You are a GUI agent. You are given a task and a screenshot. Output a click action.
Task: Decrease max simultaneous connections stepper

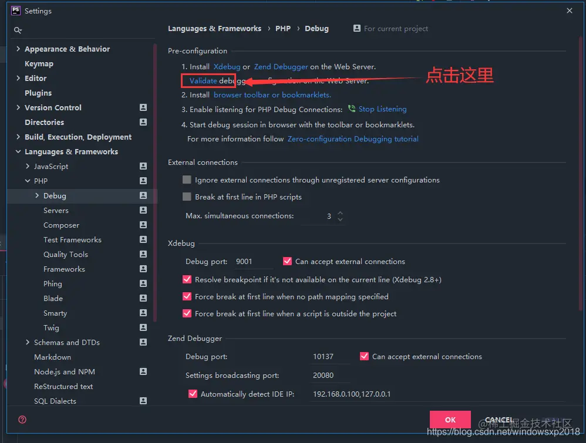[x=340, y=219]
